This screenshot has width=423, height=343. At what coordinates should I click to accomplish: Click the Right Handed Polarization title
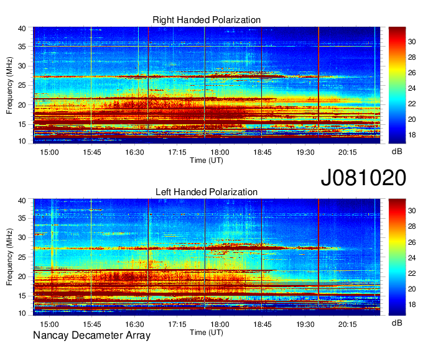[207, 20]
